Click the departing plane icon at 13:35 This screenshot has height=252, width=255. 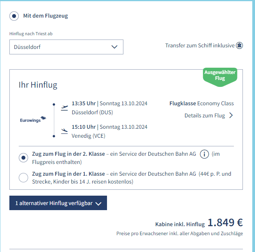coord(64,108)
